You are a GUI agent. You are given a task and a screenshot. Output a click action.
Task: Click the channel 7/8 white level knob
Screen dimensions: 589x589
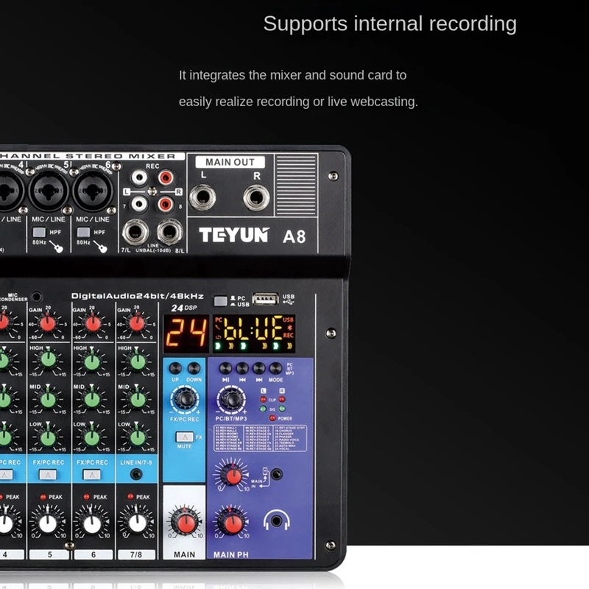[x=137, y=523]
